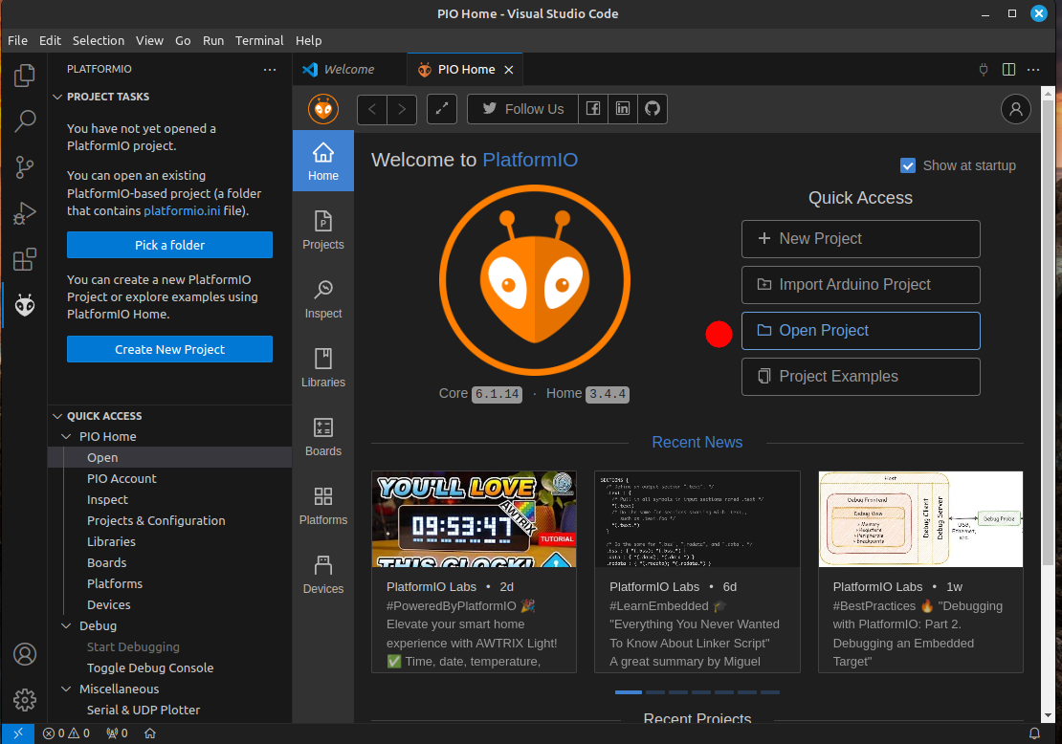Open Libraries section in PIO sidebar
Viewport: 1062px width, 744px height.
(x=323, y=367)
